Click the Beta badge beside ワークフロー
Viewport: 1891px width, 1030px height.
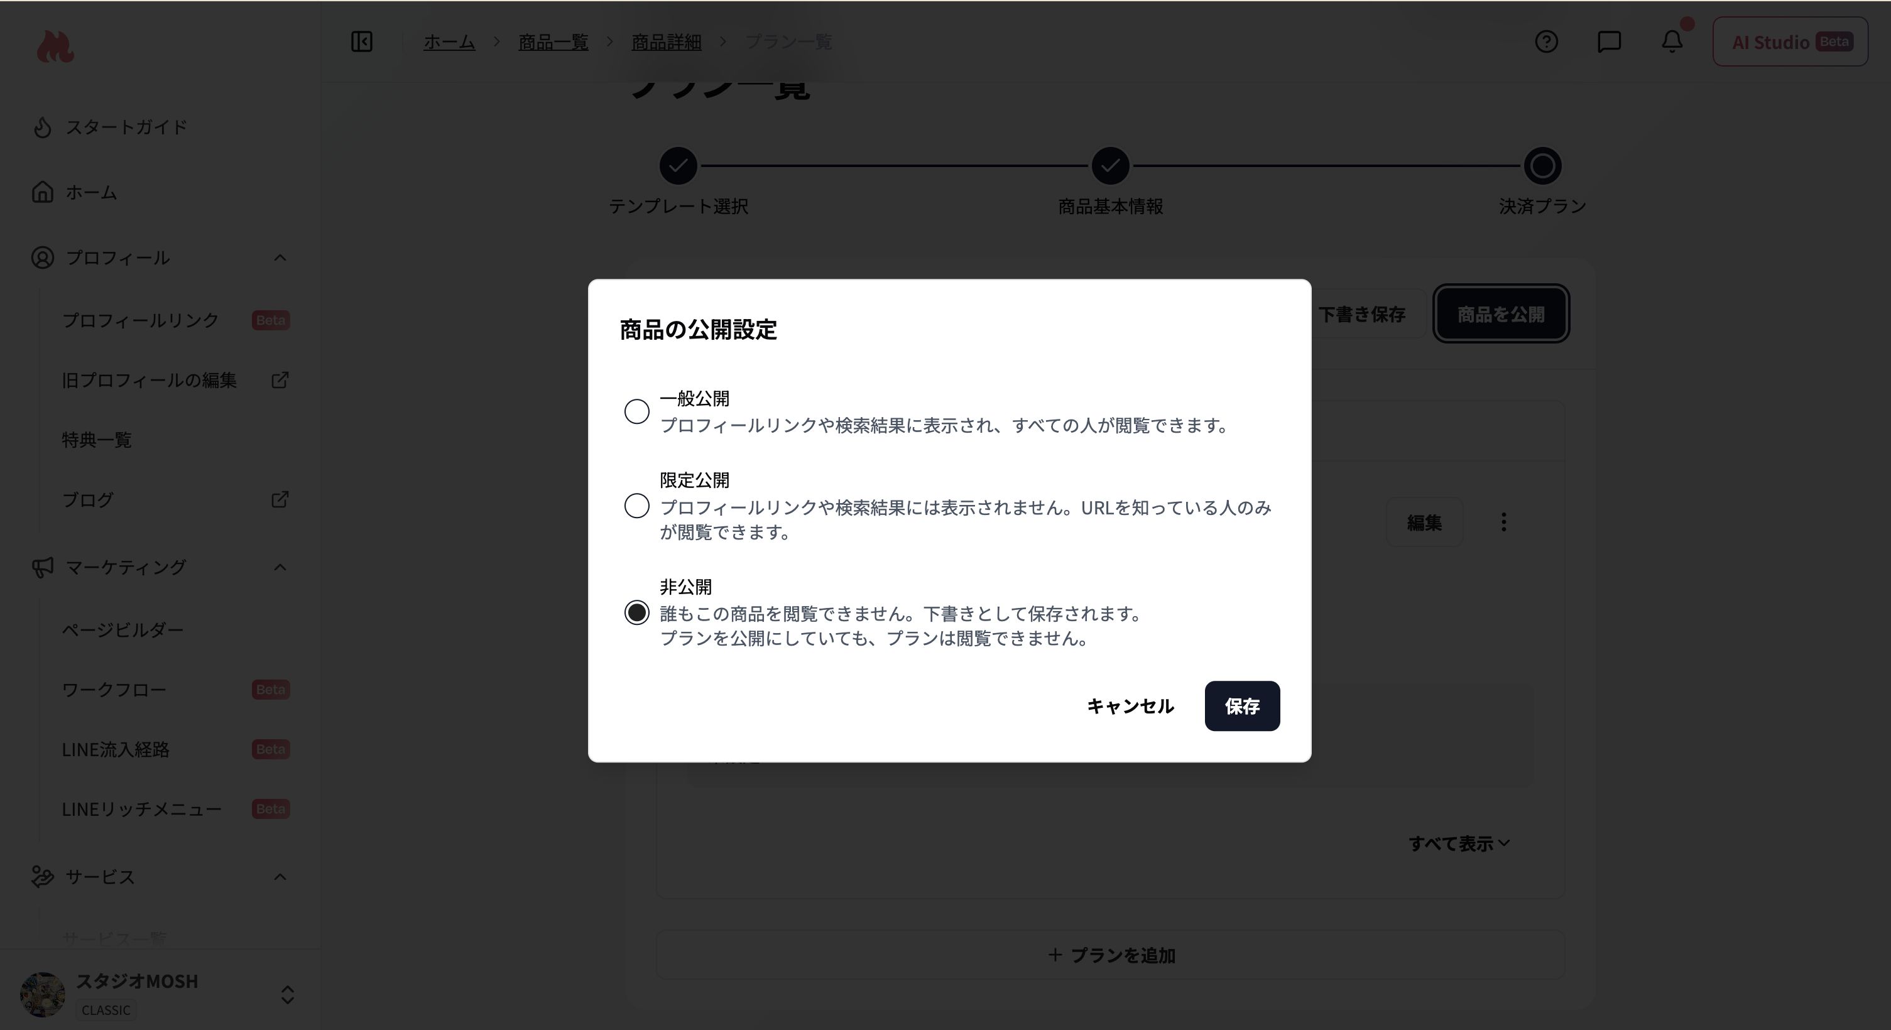click(270, 690)
